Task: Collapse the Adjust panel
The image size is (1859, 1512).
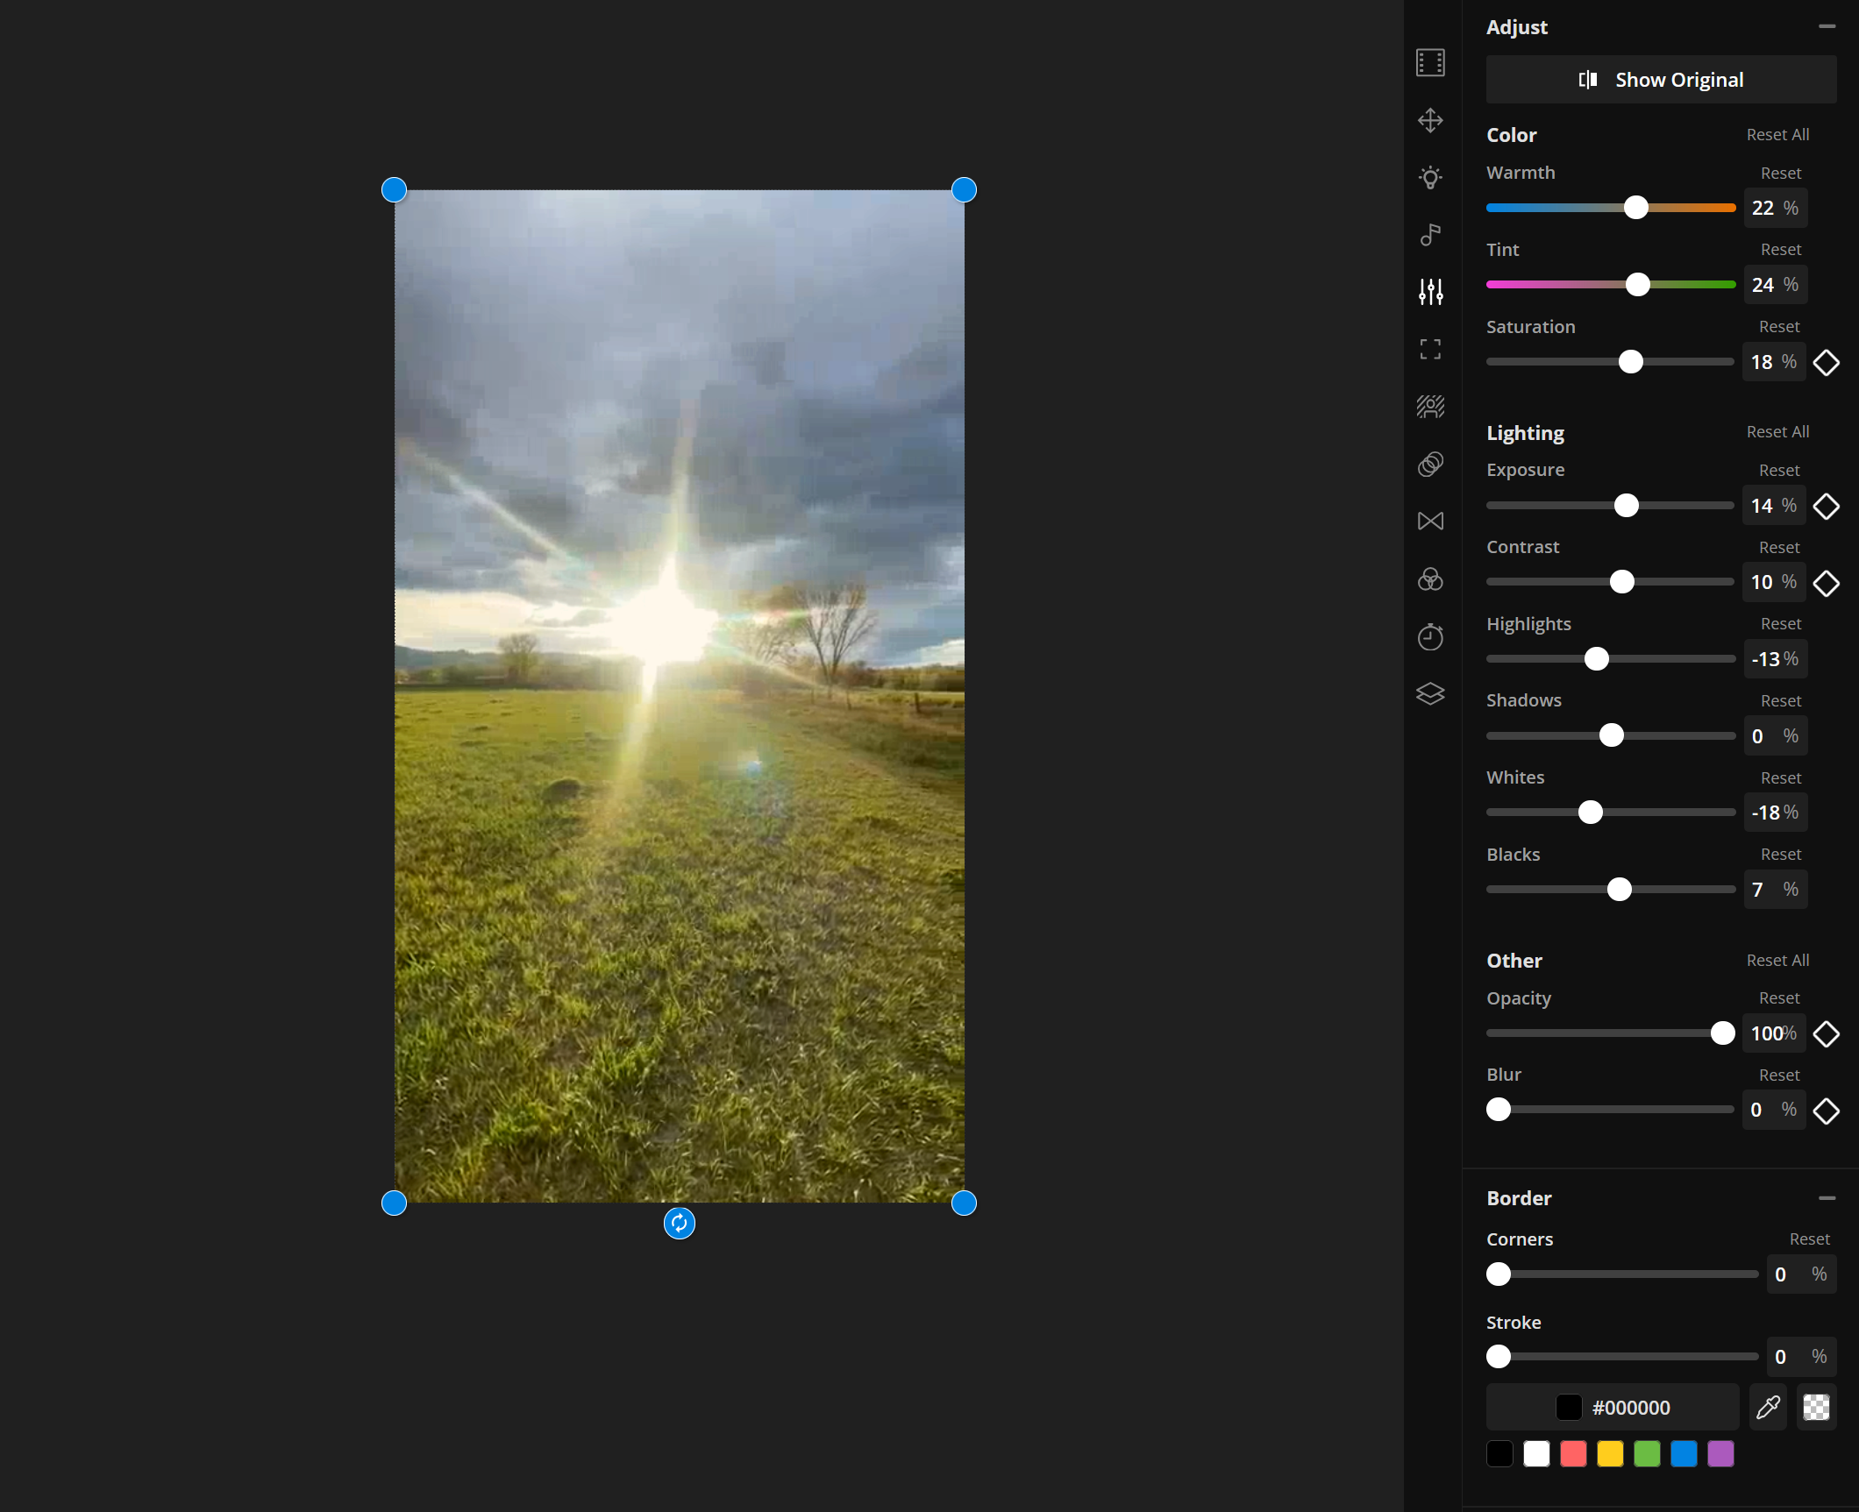Action: [1827, 27]
